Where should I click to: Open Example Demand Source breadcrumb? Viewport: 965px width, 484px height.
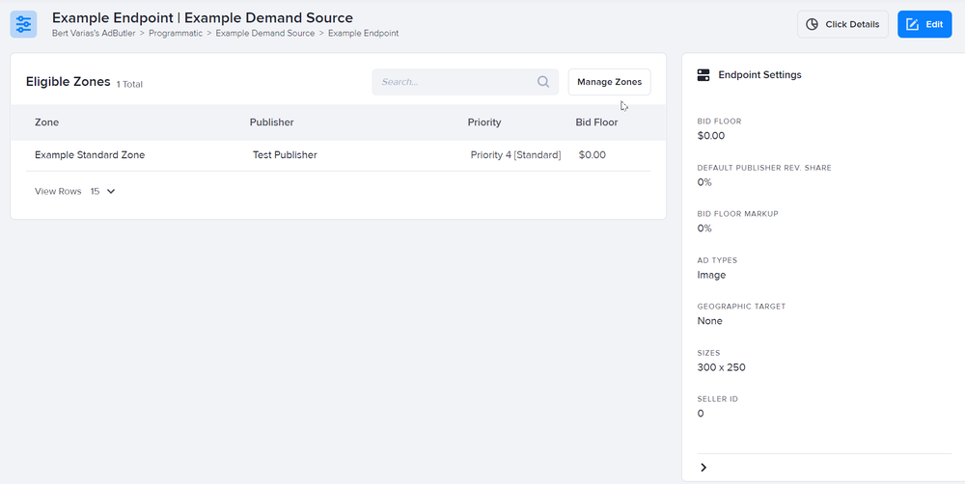[265, 33]
